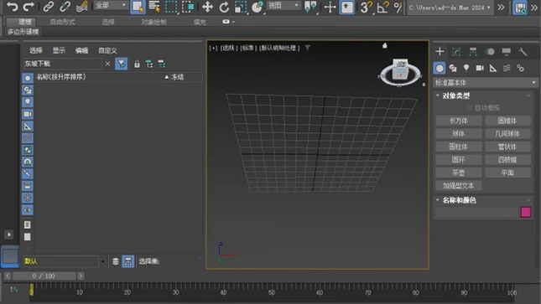Click the 长方体 box button

point(459,121)
